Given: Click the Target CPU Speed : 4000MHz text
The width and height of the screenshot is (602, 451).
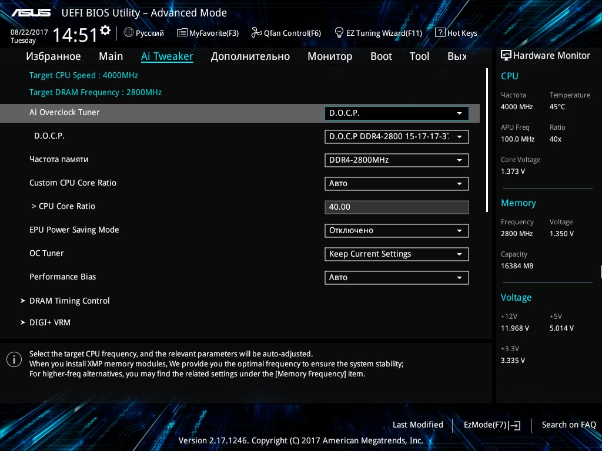Looking at the screenshot, I should coord(83,75).
